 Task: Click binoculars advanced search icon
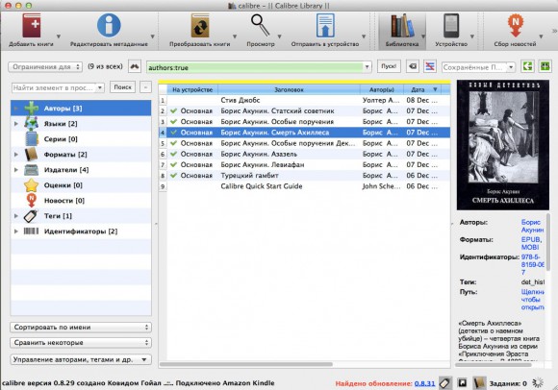[135, 66]
